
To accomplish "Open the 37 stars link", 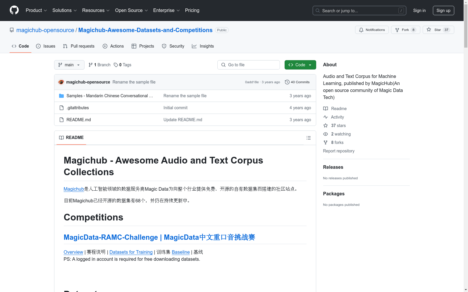I will [x=335, y=126].
